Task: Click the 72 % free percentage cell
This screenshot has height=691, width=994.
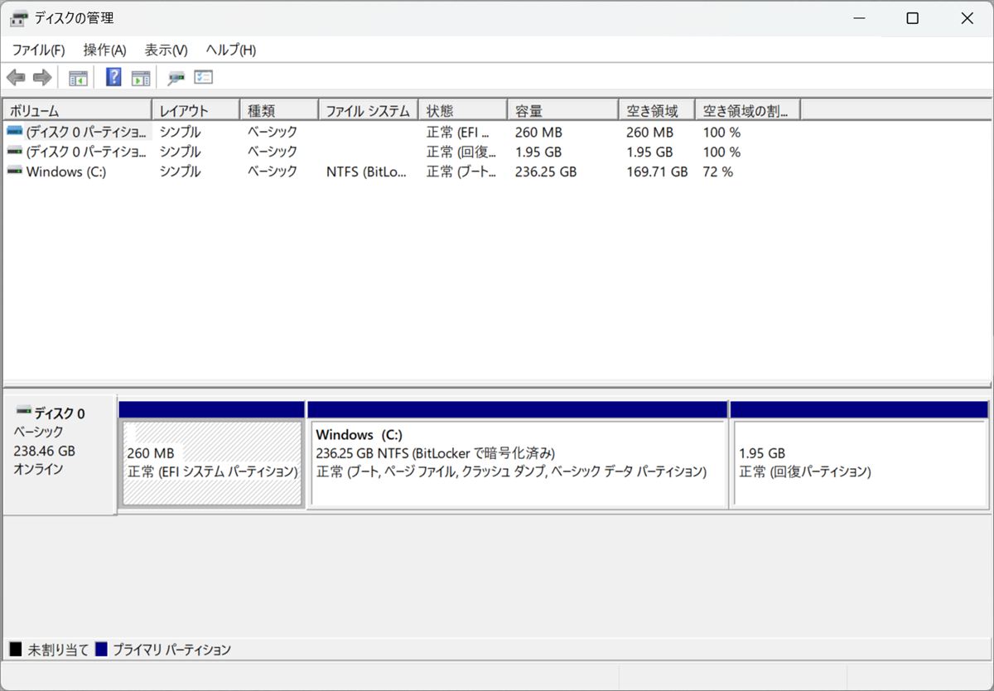Action: coord(718,172)
